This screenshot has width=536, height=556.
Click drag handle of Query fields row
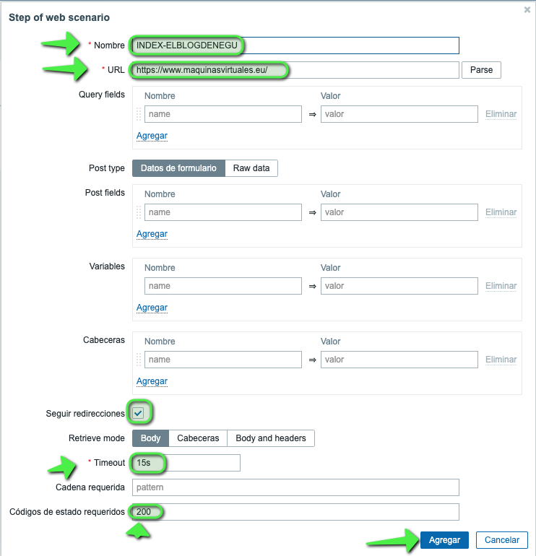139,114
